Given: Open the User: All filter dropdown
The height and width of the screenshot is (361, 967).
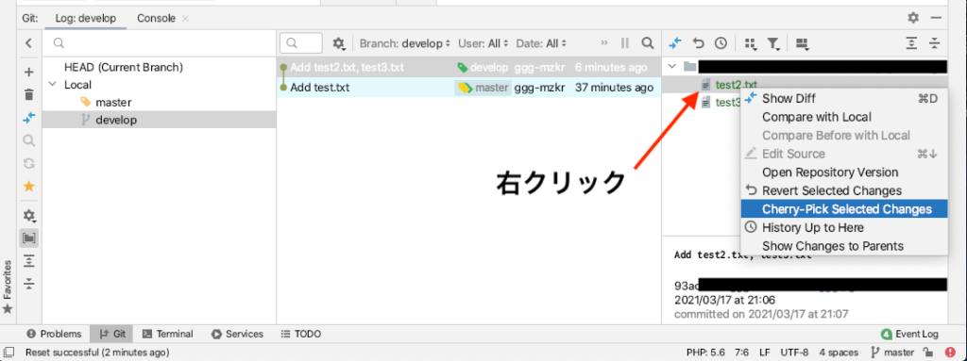Looking at the screenshot, I should point(483,43).
